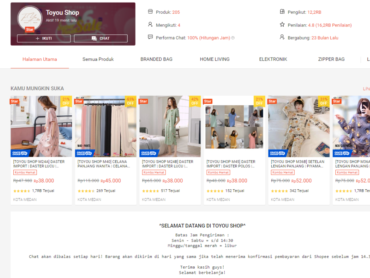
Task: Open the M40 celana panjang product image
Action: pyautogui.click(x=106, y=126)
